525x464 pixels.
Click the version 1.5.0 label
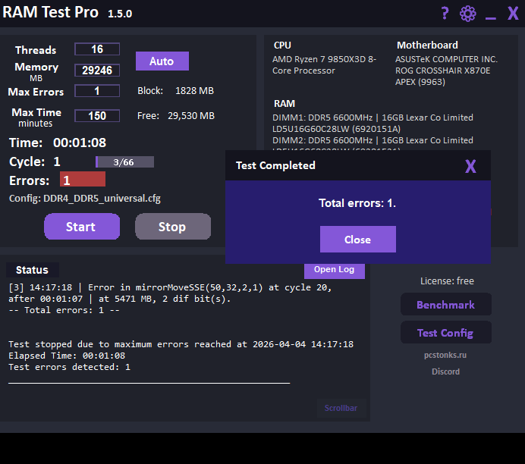(120, 14)
